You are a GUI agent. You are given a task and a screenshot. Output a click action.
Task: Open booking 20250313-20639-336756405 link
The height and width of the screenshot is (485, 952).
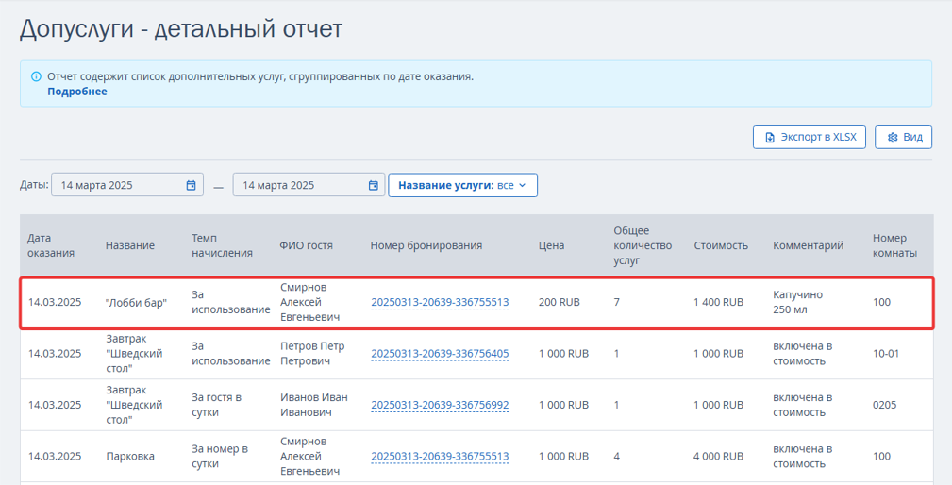point(440,354)
